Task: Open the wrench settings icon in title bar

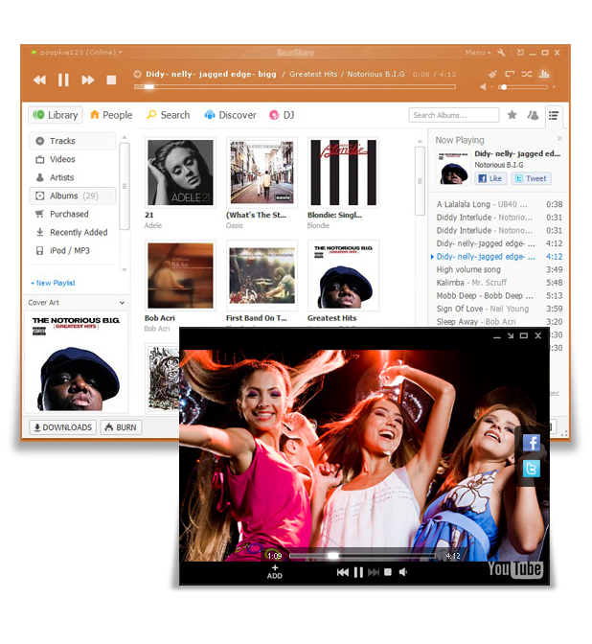Action: (x=501, y=53)
